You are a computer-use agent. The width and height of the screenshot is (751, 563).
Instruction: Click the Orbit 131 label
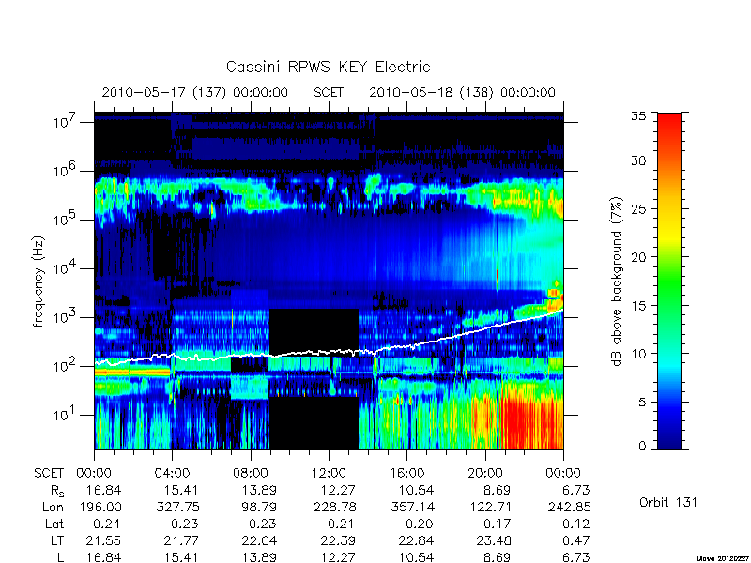tap(668, 503)
